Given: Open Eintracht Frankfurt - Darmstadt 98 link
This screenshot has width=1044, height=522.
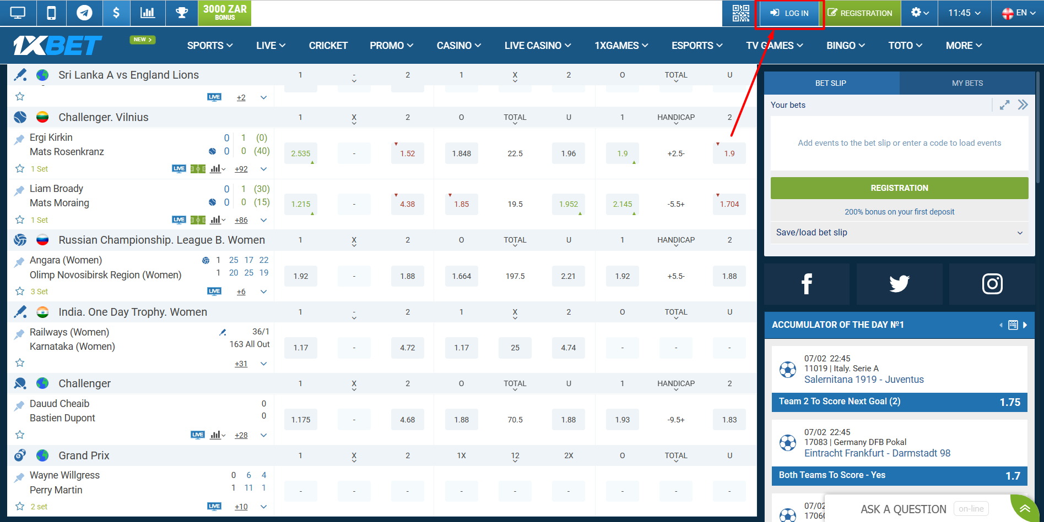Looking at the screenshot, I should [x=877, y=453].
